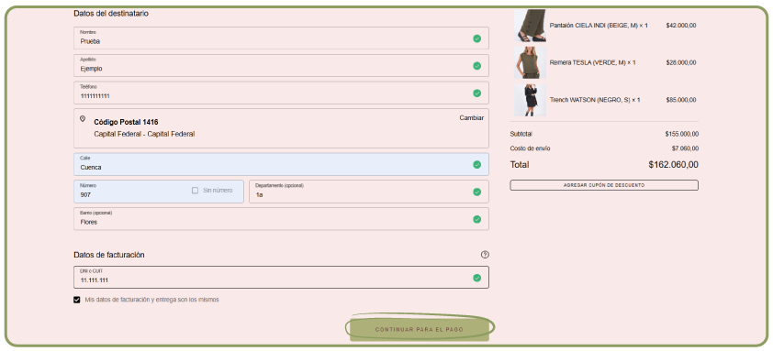Click the 'Capital Federal - Capital Federal' text

(x=144, y=134)
